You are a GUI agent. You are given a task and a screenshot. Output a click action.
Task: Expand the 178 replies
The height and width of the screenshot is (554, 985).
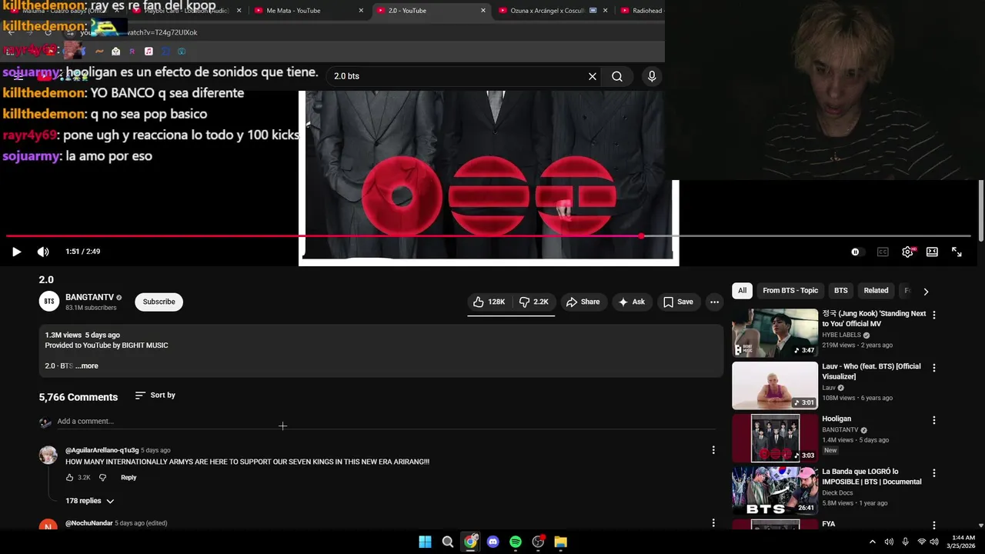pyautogui.click(x=90, y=501)
